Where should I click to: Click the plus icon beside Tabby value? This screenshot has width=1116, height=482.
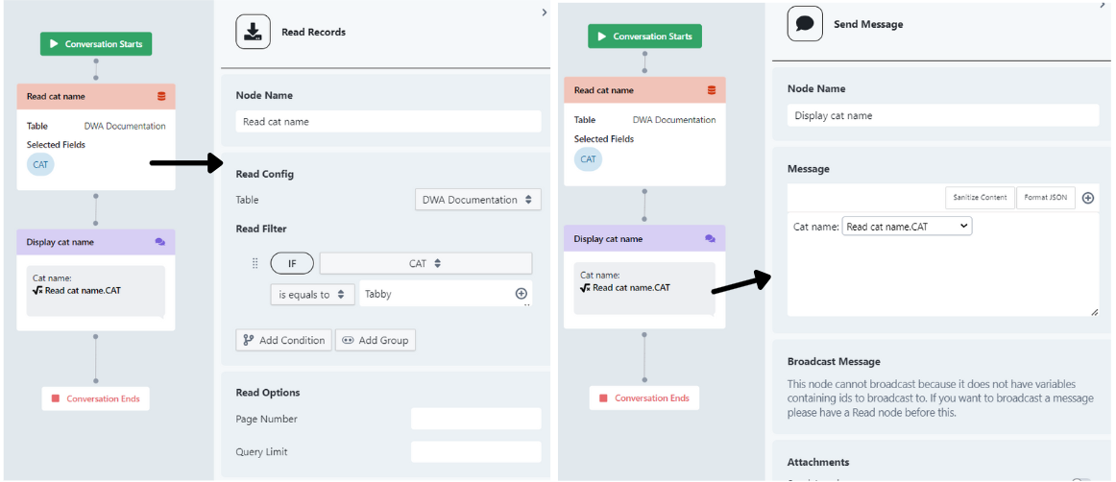tap(522, 294)
